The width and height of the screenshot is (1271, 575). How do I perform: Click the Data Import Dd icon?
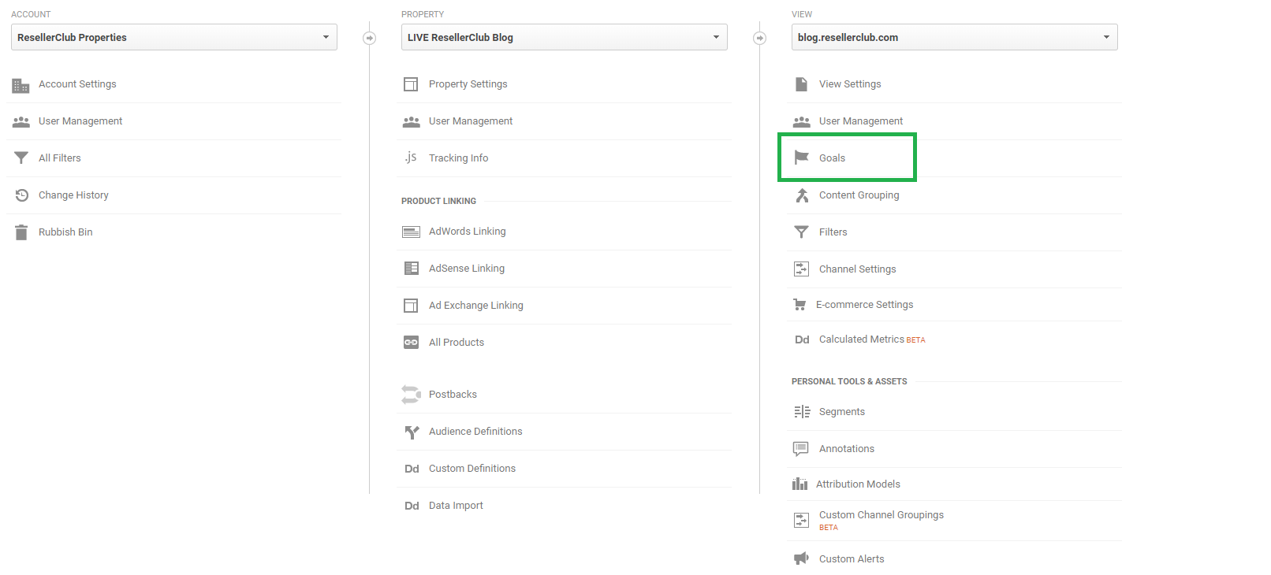click(x=412, y=506)
